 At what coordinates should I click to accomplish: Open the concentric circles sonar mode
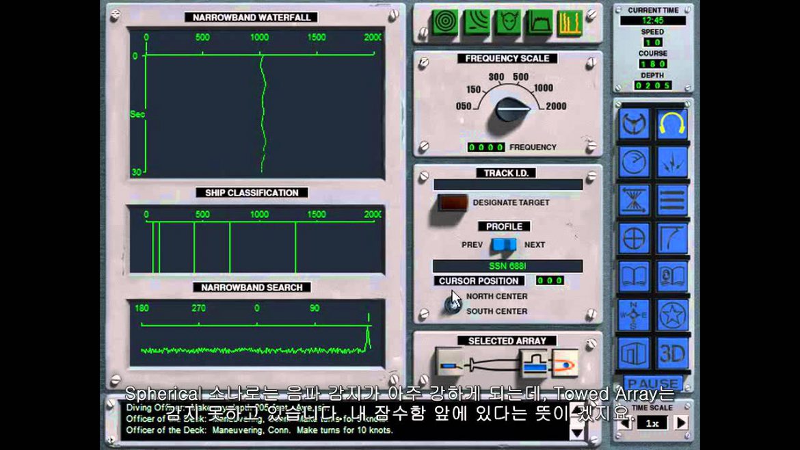pyautogui.click(x=445, y=23)
